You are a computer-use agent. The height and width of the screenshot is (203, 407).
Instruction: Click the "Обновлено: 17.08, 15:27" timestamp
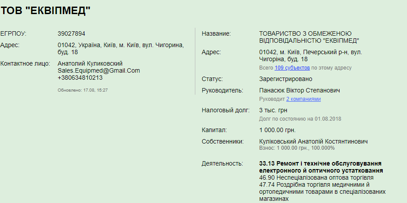point(83,90)
